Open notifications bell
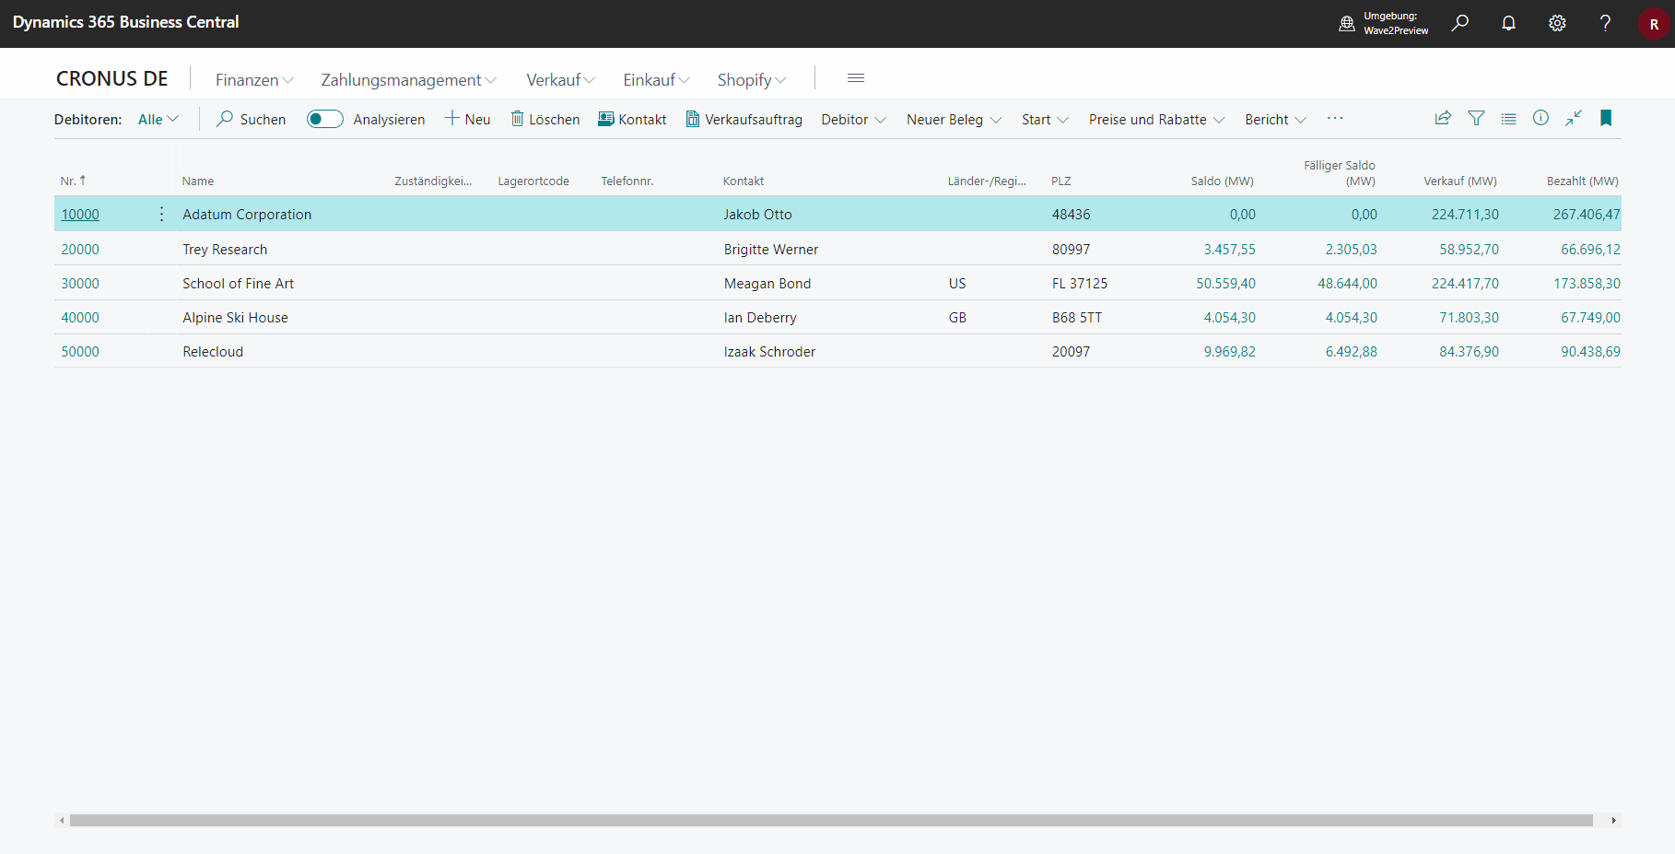 tap(1508, 23)
